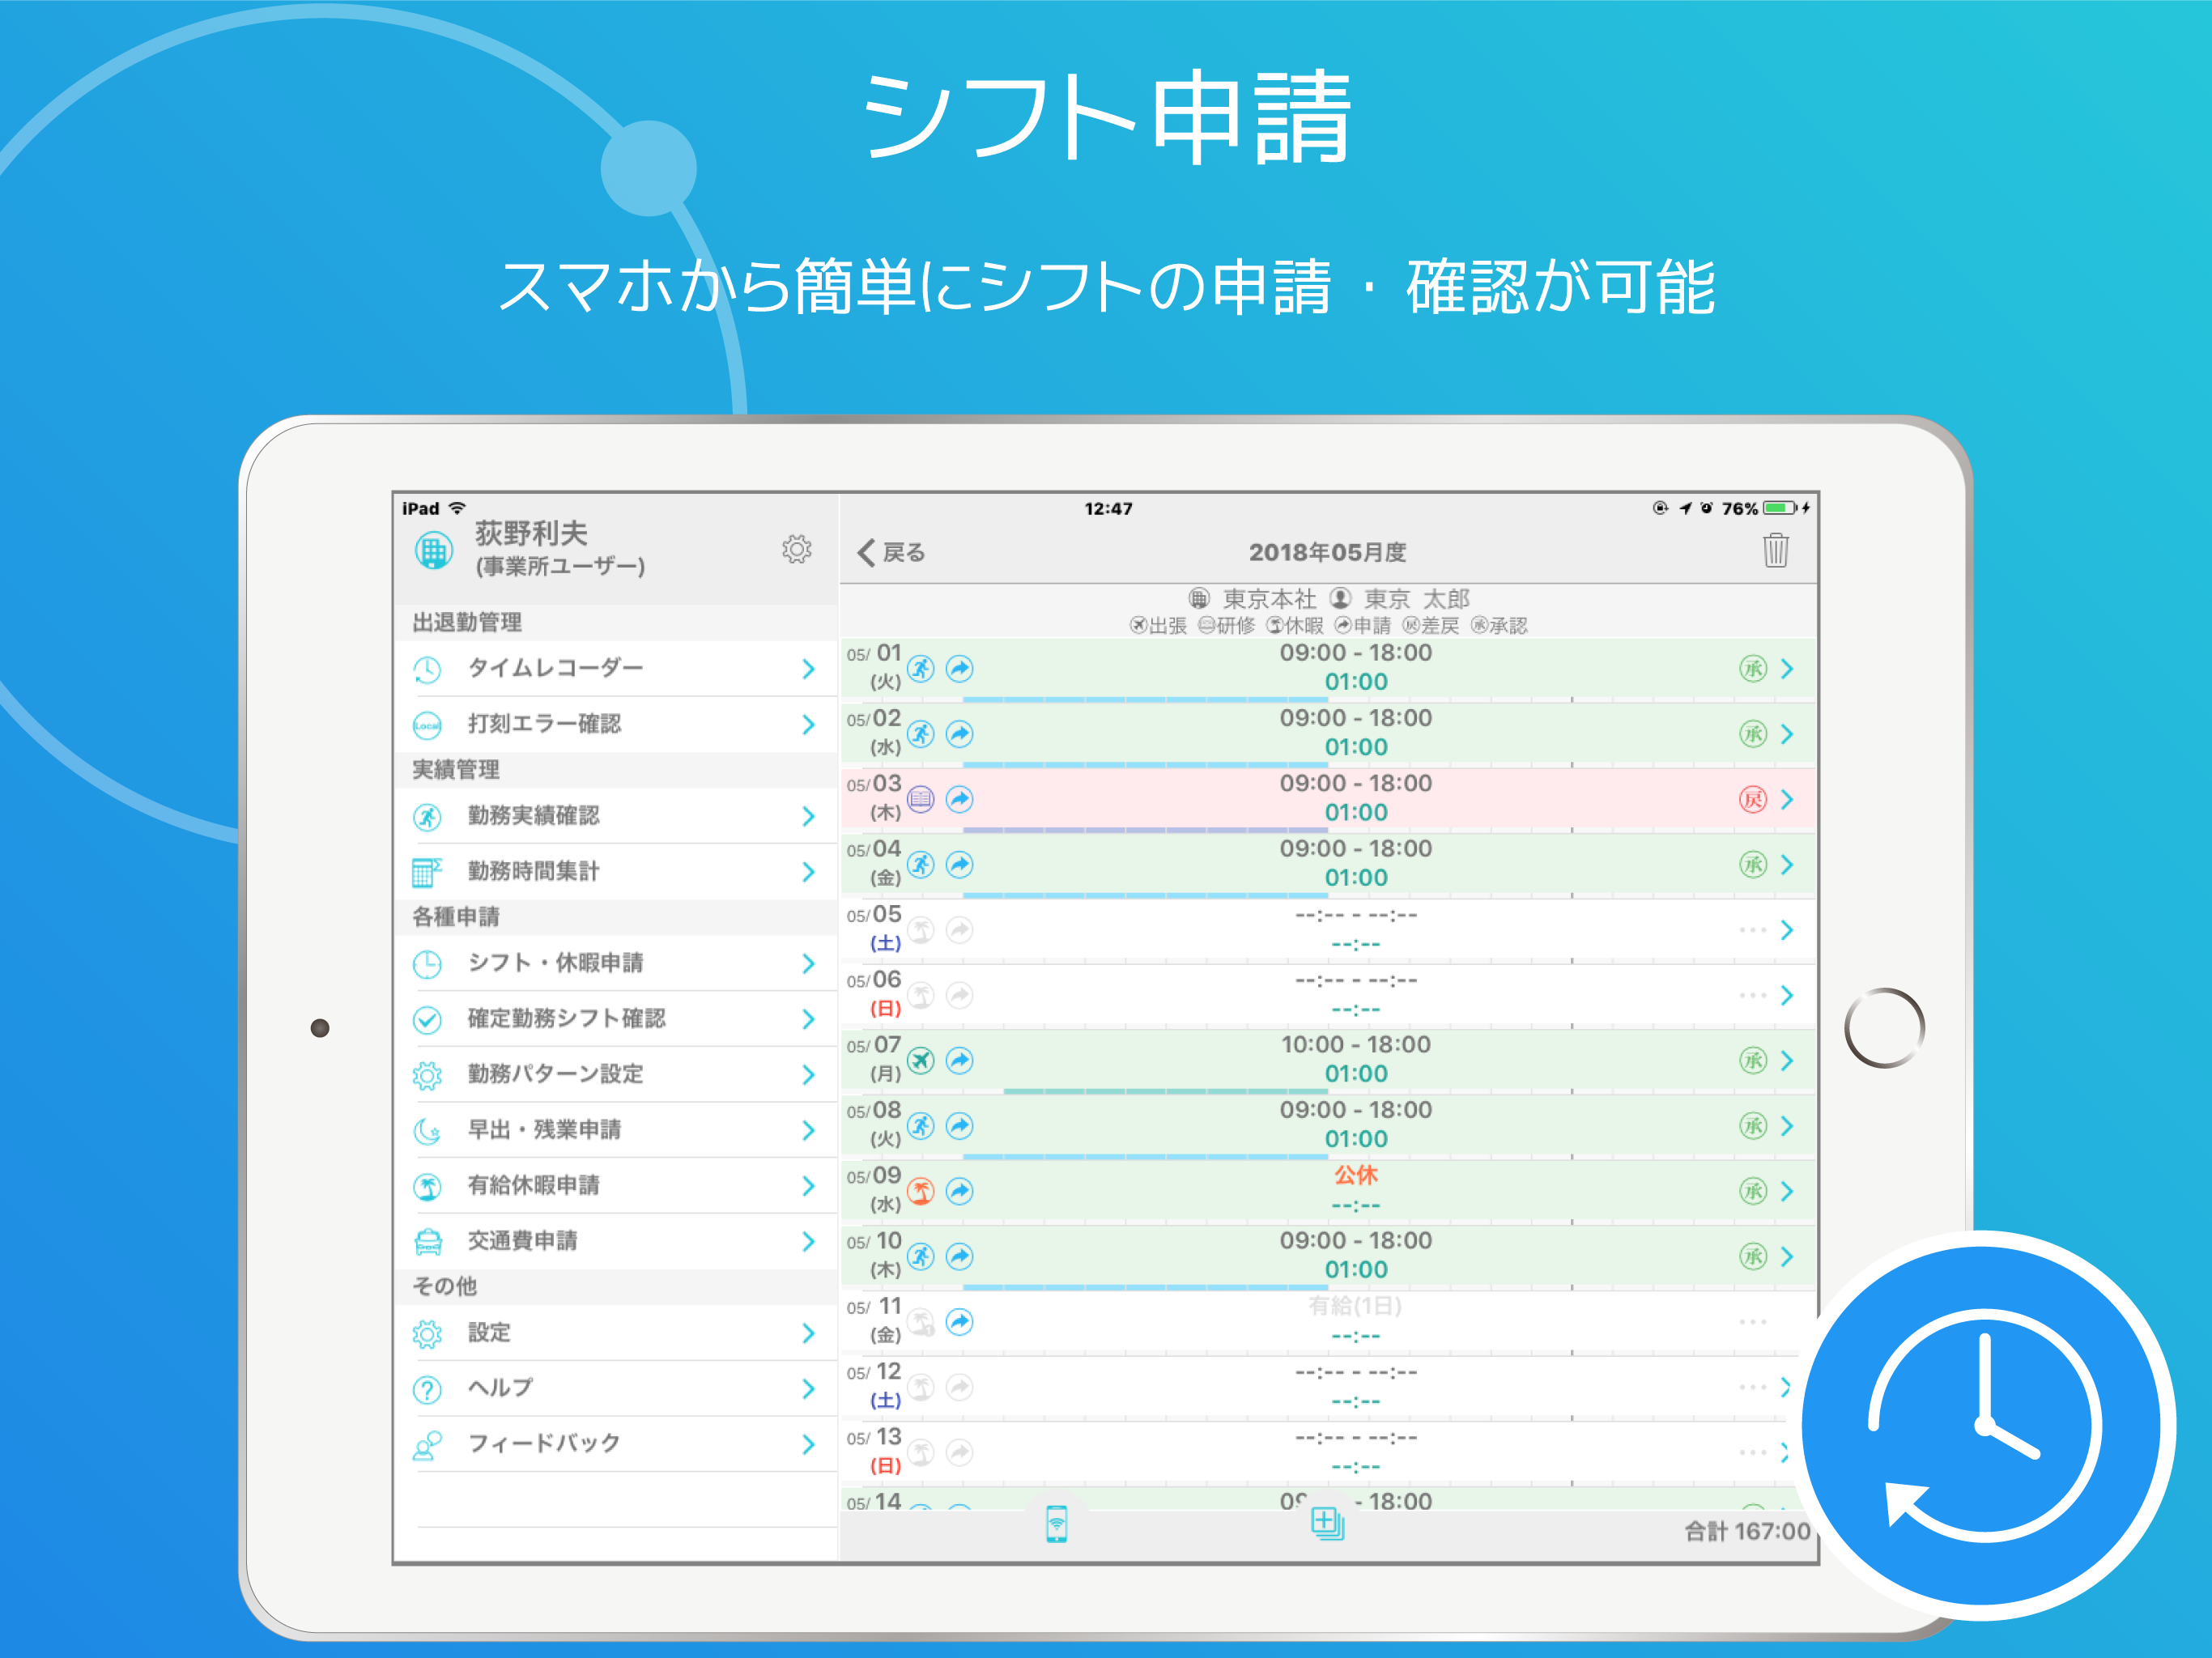Tap the running-person work icon on 05/01
The image size is (2212, 1658).
pos(921,669)
